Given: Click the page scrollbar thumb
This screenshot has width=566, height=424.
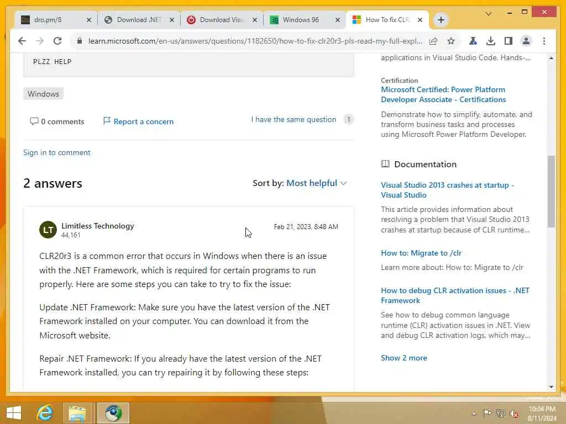Looking at the screenshot, I should (551, 191).
